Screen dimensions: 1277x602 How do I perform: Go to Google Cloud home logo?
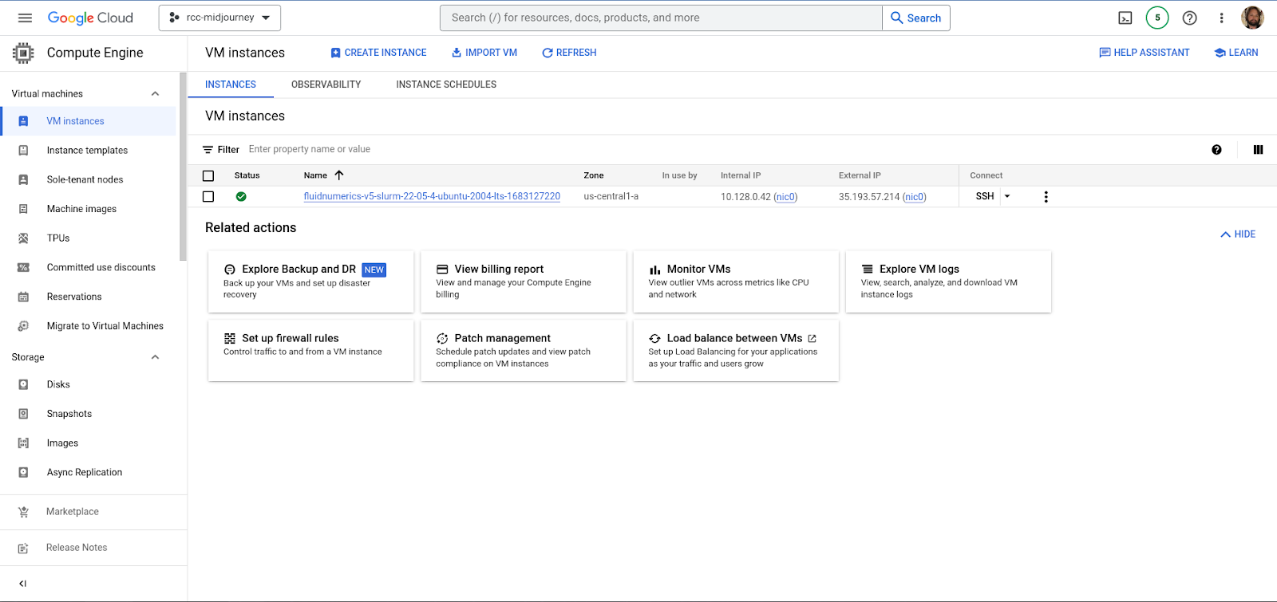(90, 18)
